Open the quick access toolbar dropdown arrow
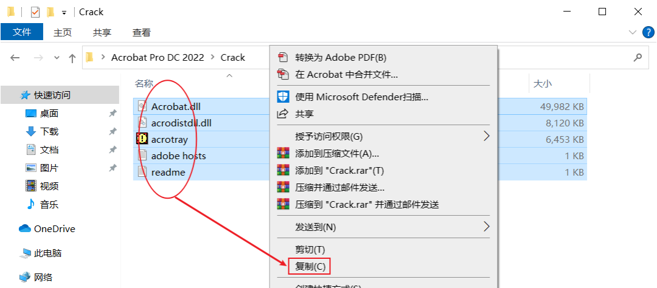Image resolution: width=657 pixels, height=288 pixels. point(64,13)
